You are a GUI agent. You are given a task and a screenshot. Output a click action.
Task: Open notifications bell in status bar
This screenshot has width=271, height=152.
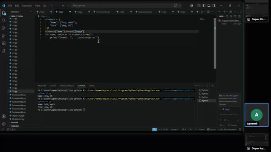point(240,130)
